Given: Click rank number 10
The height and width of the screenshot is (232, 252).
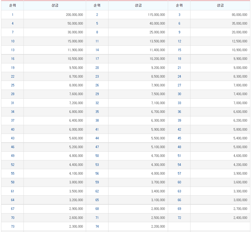Looking at the screenshot, I should pyautogui.click(x=13, y=41).
